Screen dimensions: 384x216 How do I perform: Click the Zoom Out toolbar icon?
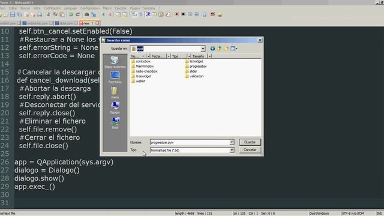tap(110, 14)
